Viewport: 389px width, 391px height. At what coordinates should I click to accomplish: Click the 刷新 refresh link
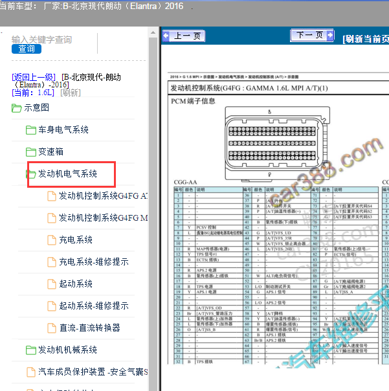[x=71, y=93]
